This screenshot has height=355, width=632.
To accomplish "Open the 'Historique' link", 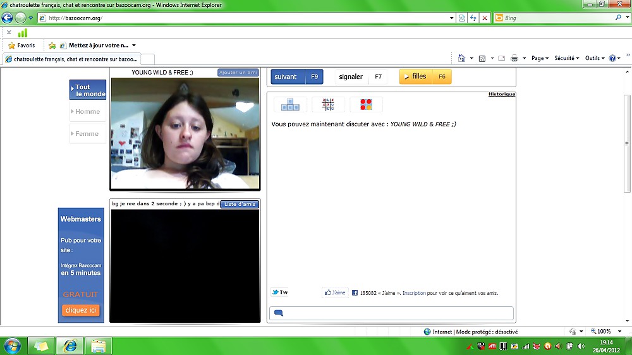I will point(502,95).
